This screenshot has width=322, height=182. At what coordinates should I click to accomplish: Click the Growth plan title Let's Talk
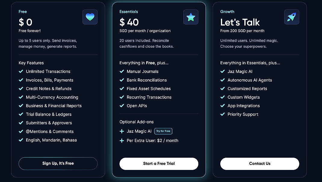click(240, 22)
